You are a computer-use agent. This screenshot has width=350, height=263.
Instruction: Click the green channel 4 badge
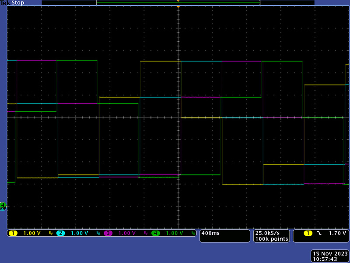pos(156,233)
